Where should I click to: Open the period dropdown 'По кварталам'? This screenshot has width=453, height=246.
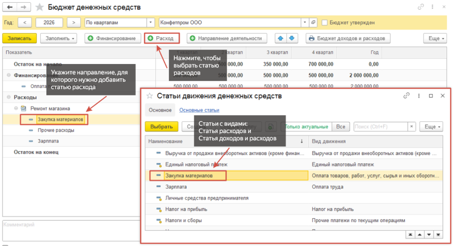click(x=150, y=23)
